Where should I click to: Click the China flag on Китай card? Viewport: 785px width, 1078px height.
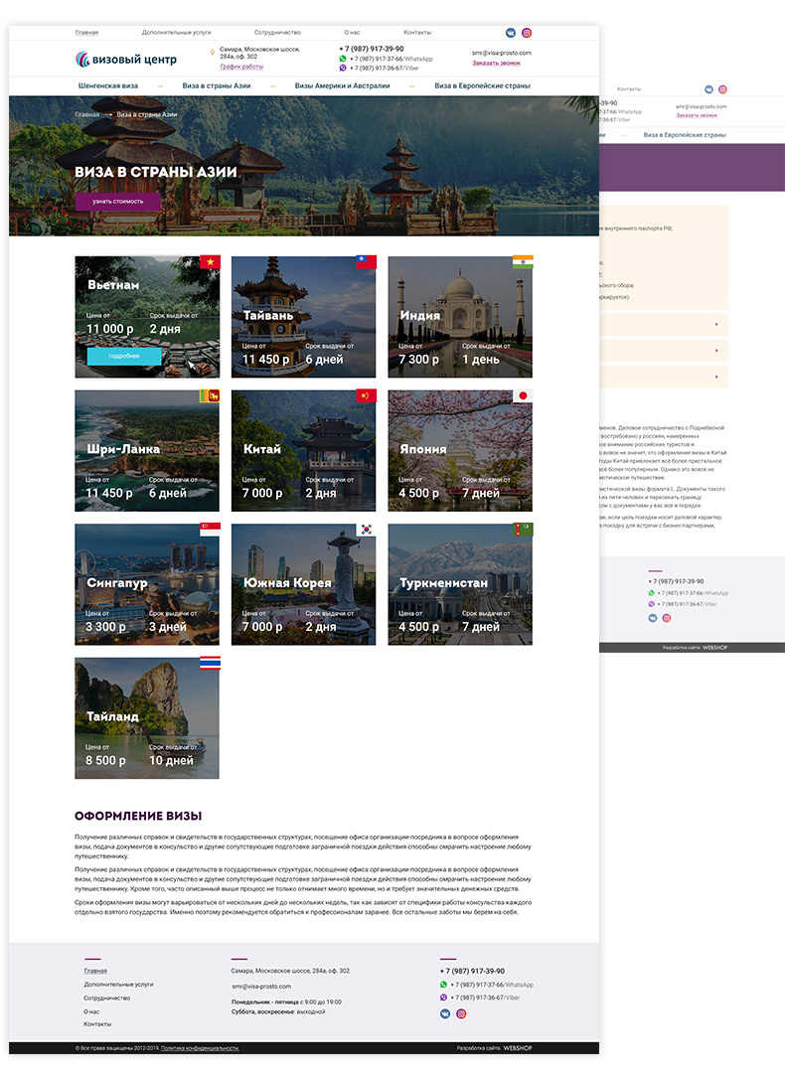pos(367,396)
